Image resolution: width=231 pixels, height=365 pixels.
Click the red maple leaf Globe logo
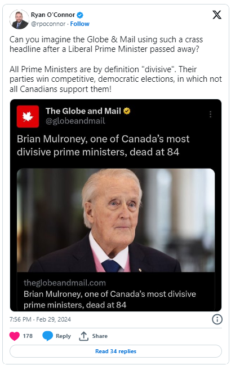pos(28,116)
